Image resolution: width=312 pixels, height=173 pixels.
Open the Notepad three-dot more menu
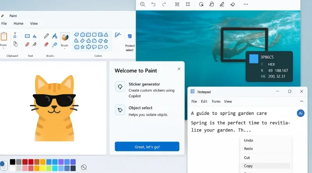[x=301, y=101]
